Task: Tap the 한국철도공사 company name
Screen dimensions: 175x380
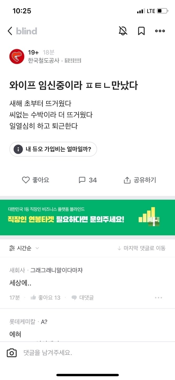Action: coord(44,61)
